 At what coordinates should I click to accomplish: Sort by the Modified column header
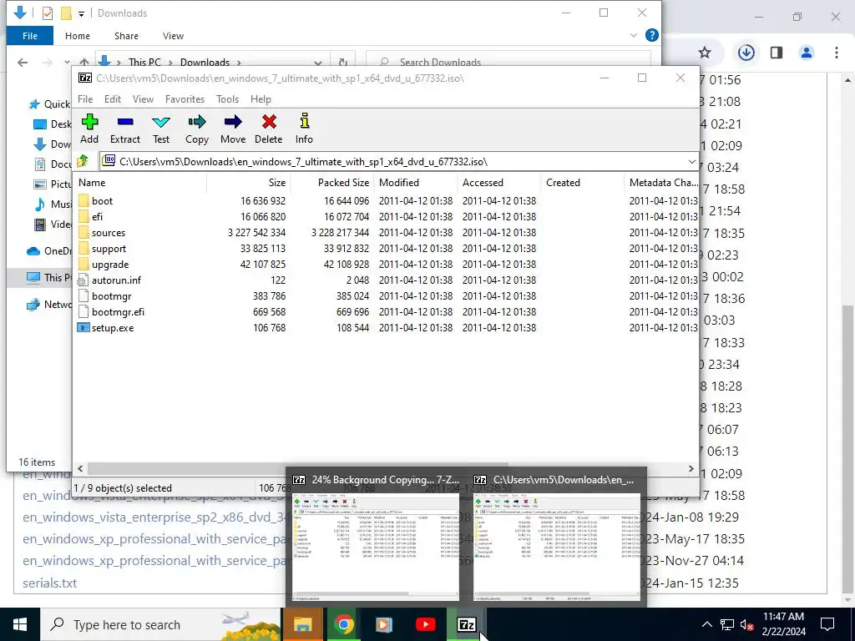[416, 183]
